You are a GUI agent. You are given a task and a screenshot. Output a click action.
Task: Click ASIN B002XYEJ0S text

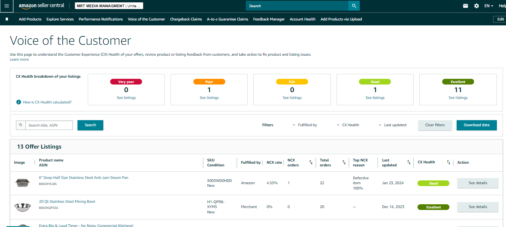[x=47, y=184]
